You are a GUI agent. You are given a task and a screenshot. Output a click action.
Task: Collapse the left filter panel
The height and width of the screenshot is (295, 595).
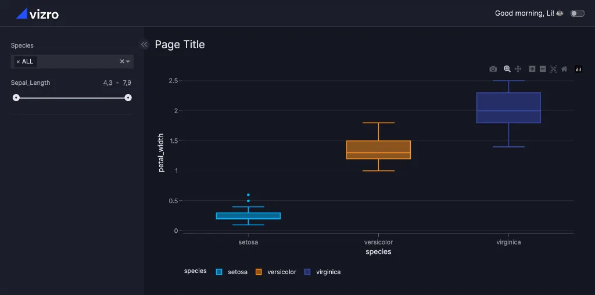coord(144,45)
